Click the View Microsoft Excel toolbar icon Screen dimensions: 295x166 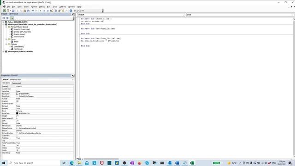coord(4,11)
